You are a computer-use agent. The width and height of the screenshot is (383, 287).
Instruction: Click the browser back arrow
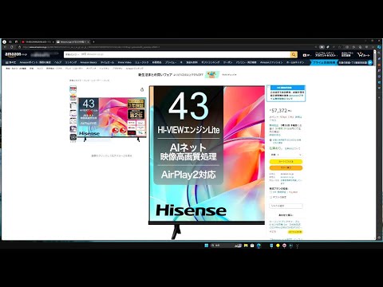[5, 47]
